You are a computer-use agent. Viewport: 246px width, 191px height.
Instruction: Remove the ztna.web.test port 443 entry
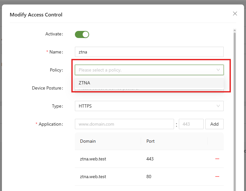(x=217, y=159)
